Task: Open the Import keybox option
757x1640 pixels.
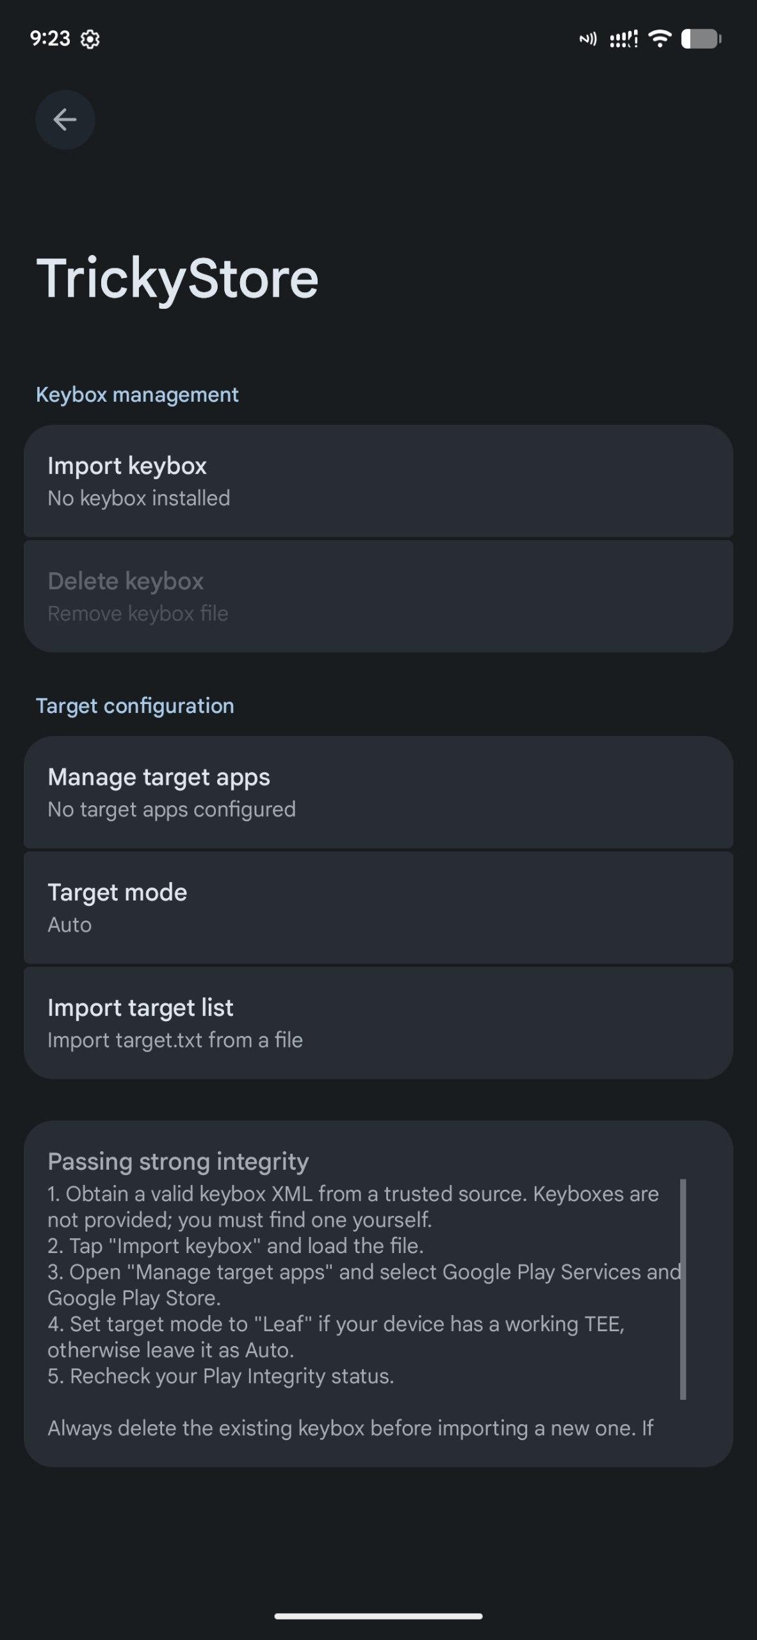Action: tap(378, 481)
